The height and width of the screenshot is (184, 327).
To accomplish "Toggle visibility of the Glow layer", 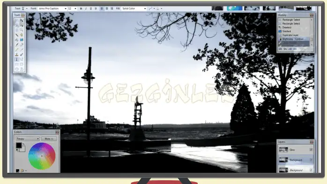I will (311, 150).
